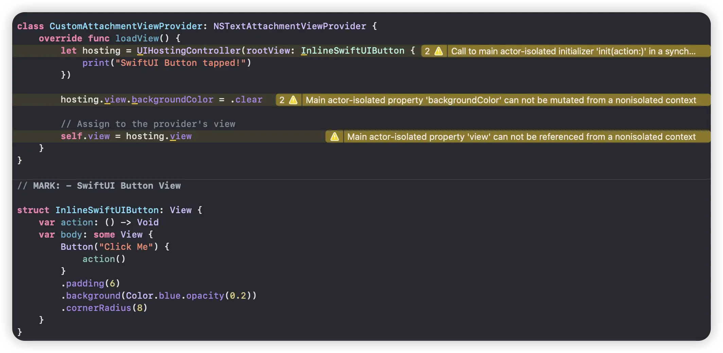Click the .clear color value
The width and height of the screenshot is (723, 353).
[246, 99]
